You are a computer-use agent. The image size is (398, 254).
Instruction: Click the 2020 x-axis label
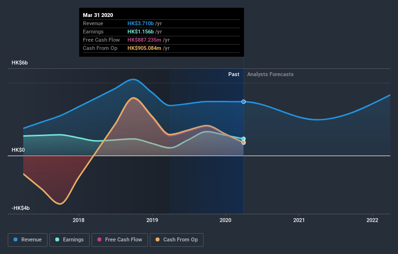coord(225,220)
